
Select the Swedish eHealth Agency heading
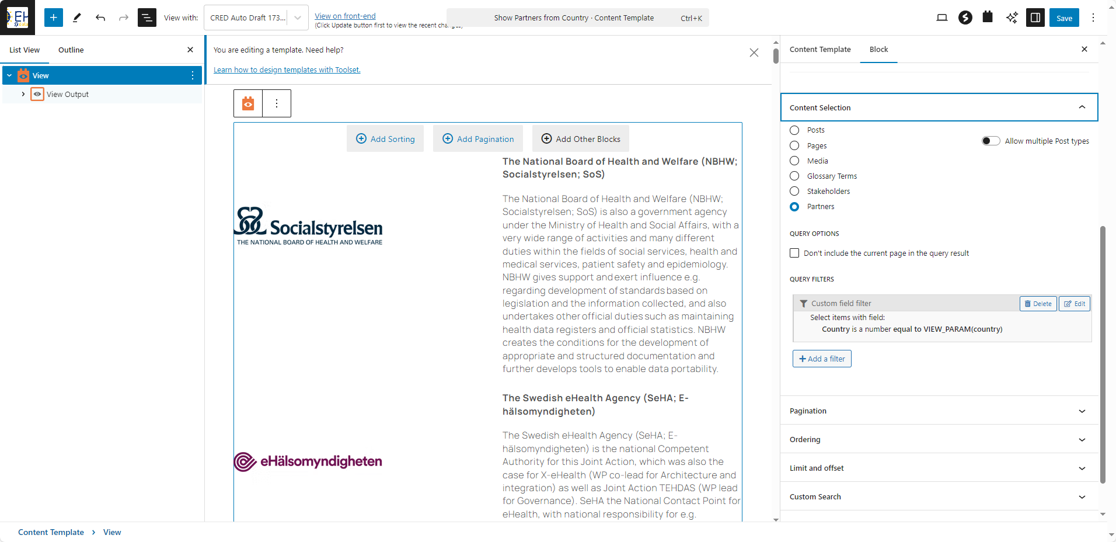595,405
